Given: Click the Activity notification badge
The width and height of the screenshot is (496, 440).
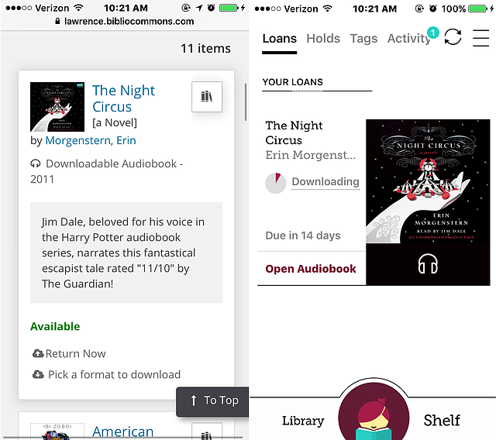Looking at the screenshot, I should pyautogui.click(x=432, y=33).
